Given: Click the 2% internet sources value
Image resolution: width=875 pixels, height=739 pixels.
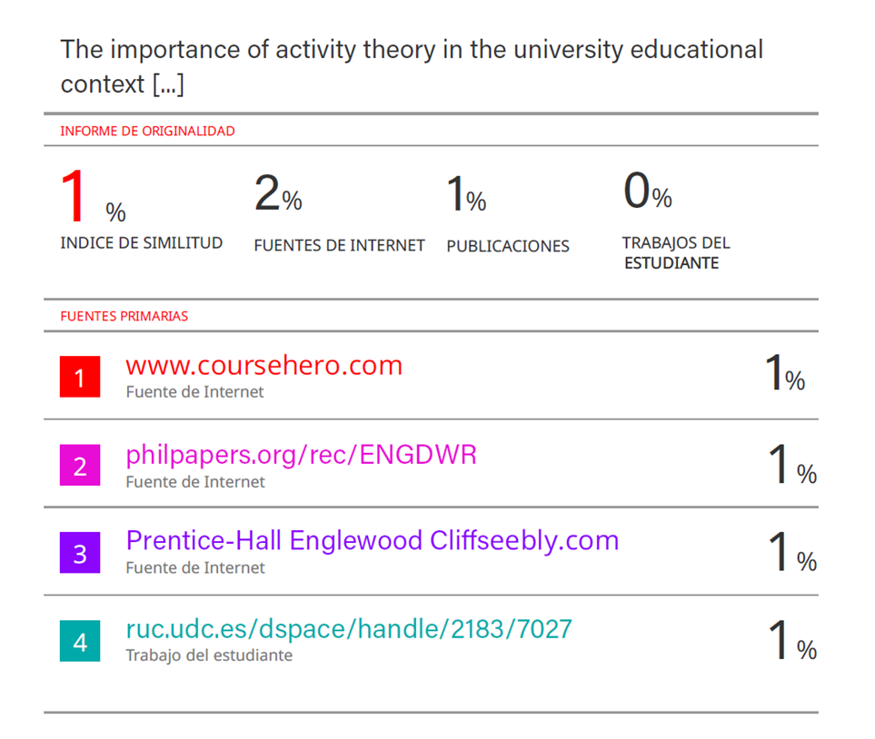Looking at the screenshot, I should click(277, 194).
